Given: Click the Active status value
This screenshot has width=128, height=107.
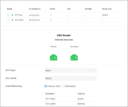Looking at the screenshot, I should (80, 99).
